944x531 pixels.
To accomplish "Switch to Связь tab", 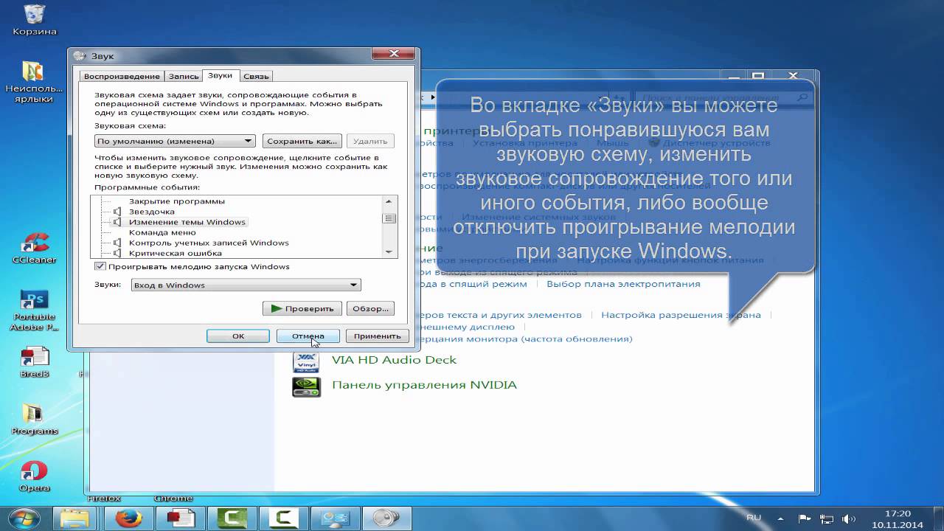I will (257, 76).
